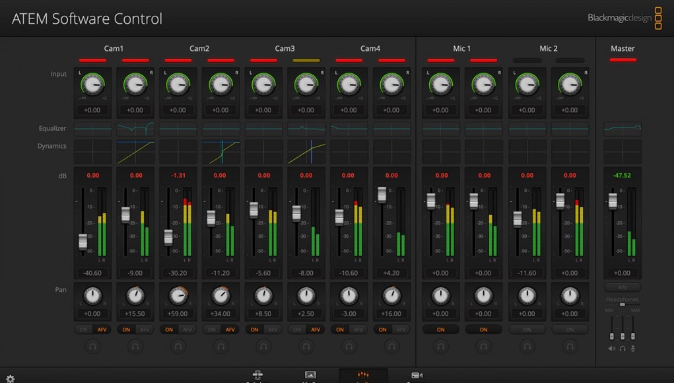Viewport: 674px width, 383px height.
Task: Solo the Cam1 left channel with its headphone icon
Action: tap(92, 346)
